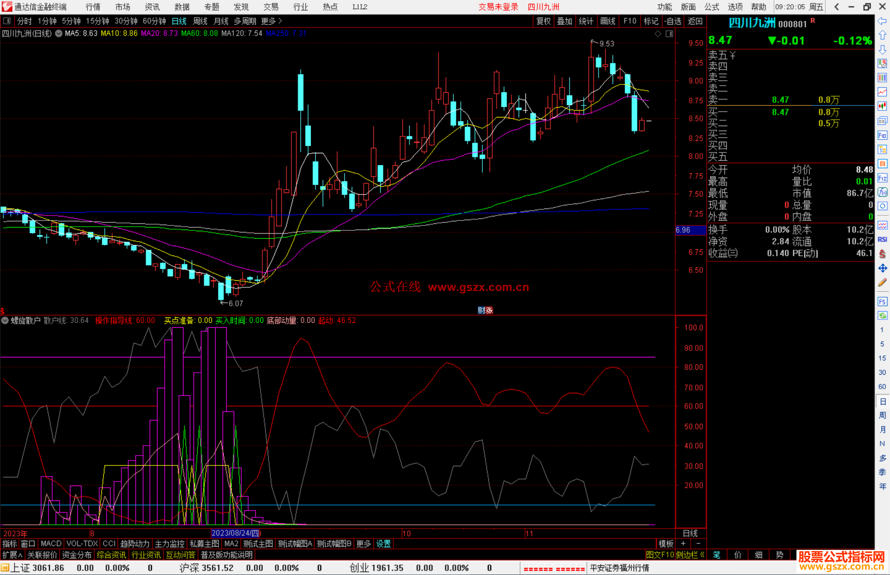The image size is (890, 575).
Task: Toggle the chart split icon near top-right
Action: pos(669,34)
